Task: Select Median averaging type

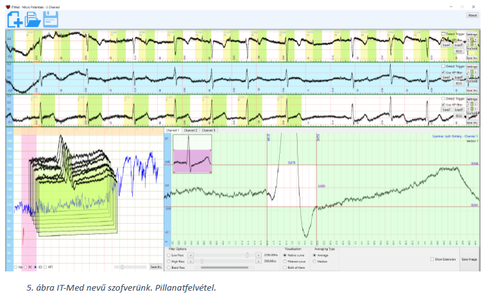Action: [x=315, y=261]
